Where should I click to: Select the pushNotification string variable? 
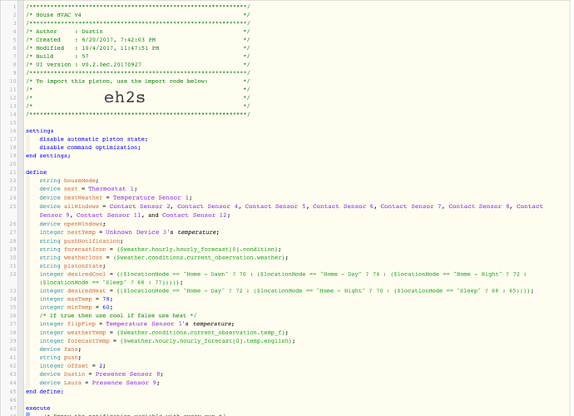pos(92,241)
